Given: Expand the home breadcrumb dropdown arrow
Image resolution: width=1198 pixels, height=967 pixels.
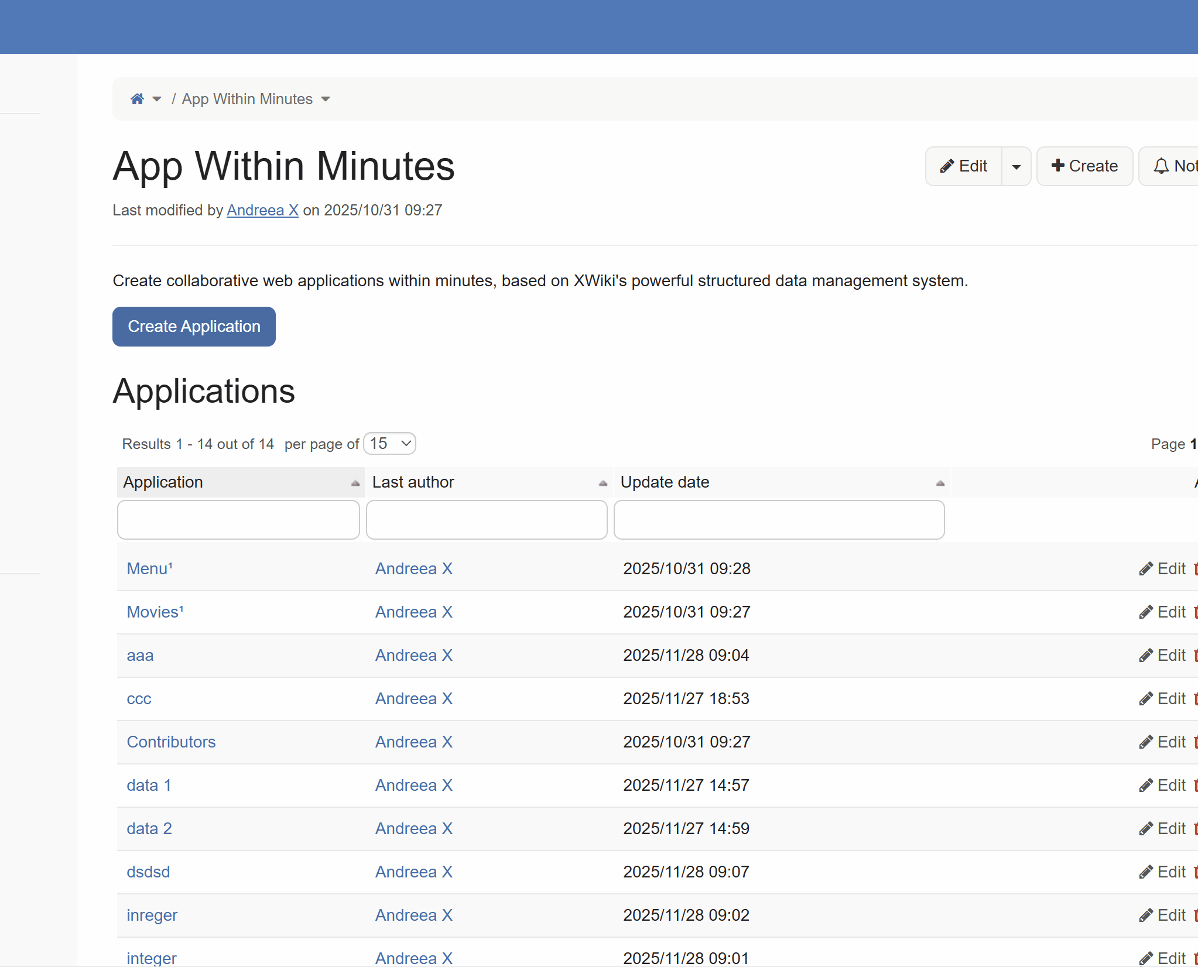Looking at the screenshot, I should click(x=156, y=99).
